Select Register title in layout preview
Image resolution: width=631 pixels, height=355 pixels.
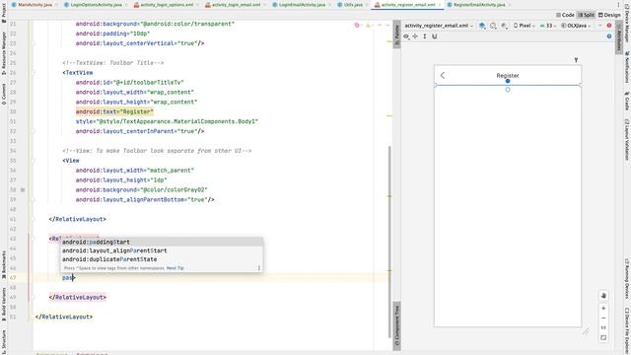click(x=508, y=75)
